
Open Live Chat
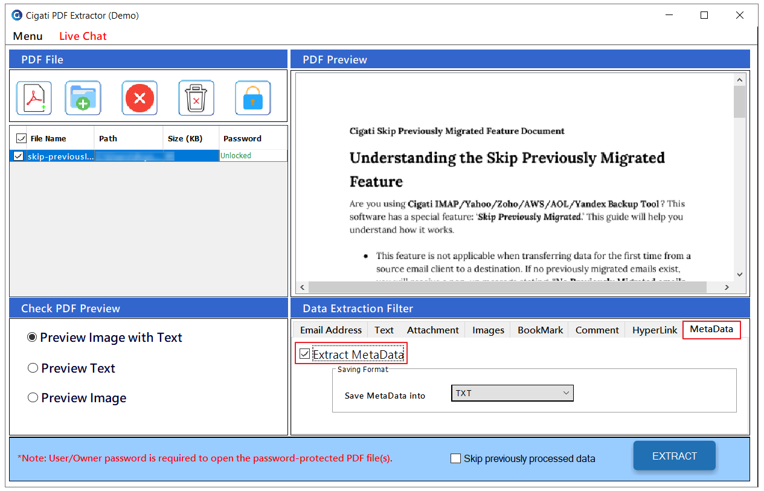click(x=83, y=36)
